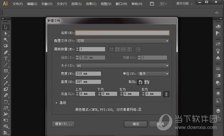Select the Shape Builder tool

coord(6,126)
